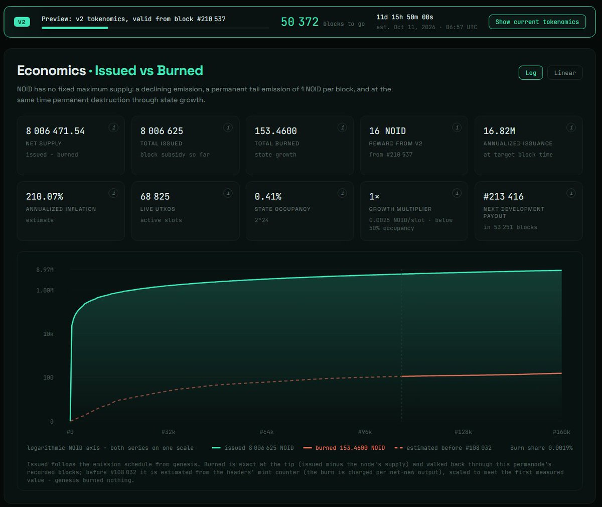Click the Economics Issued vs Burned heading

pos(110,70)
